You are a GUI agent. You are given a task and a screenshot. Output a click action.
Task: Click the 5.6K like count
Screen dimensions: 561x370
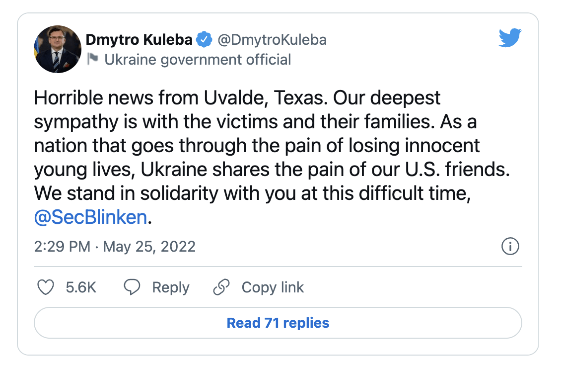point(81,287)
